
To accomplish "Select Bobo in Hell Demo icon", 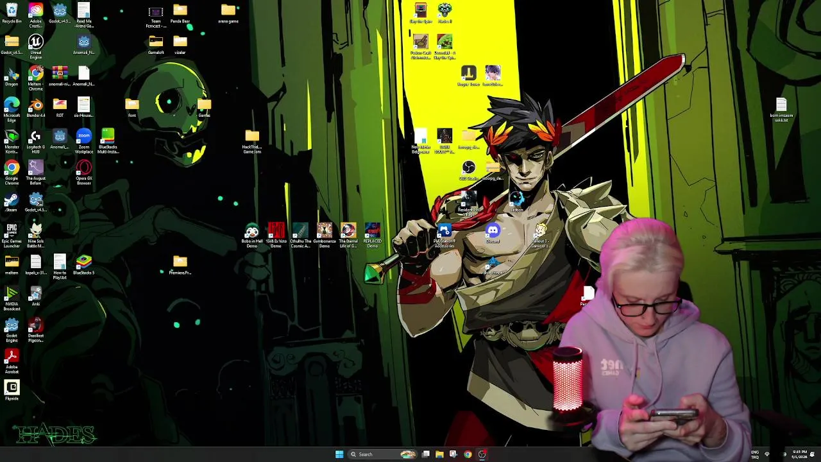I will click(252, 235).
